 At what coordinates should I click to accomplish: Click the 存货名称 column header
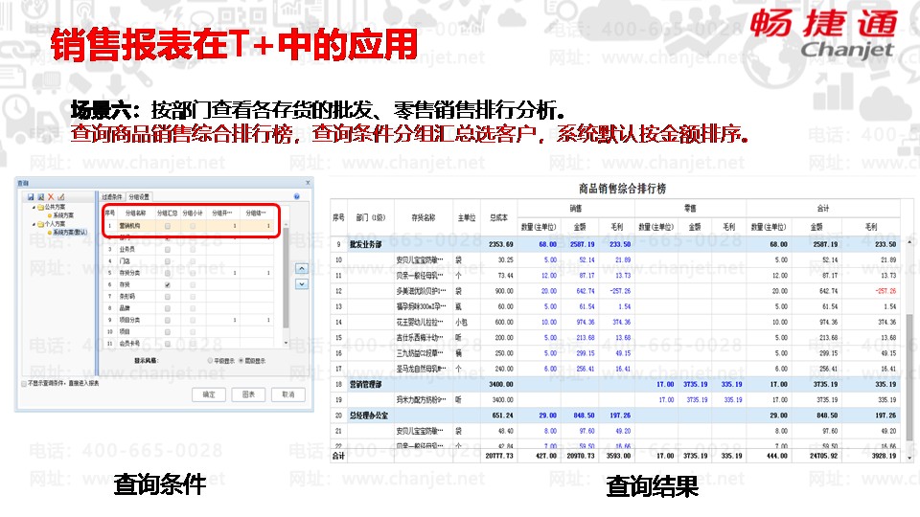[x=423, y=217]
